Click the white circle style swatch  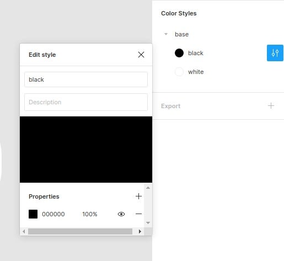(x=179, y=72)
